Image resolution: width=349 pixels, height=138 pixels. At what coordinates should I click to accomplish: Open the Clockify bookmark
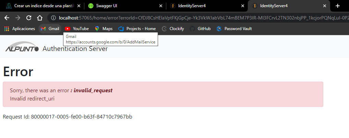pos(173,29)
